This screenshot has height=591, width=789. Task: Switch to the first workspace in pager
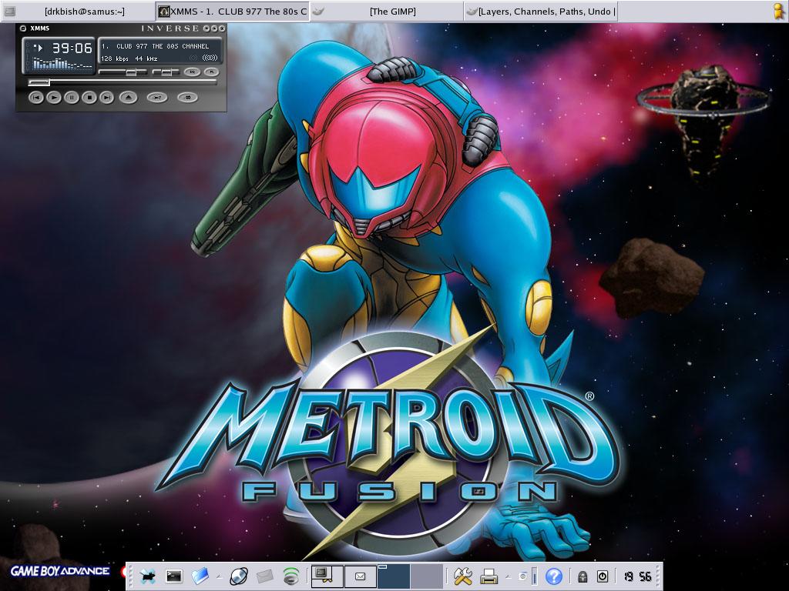[x=394, y=576]
